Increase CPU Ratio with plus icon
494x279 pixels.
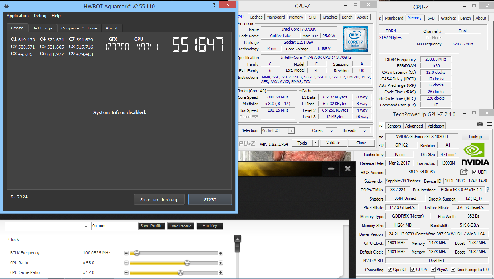pos(220,263)
